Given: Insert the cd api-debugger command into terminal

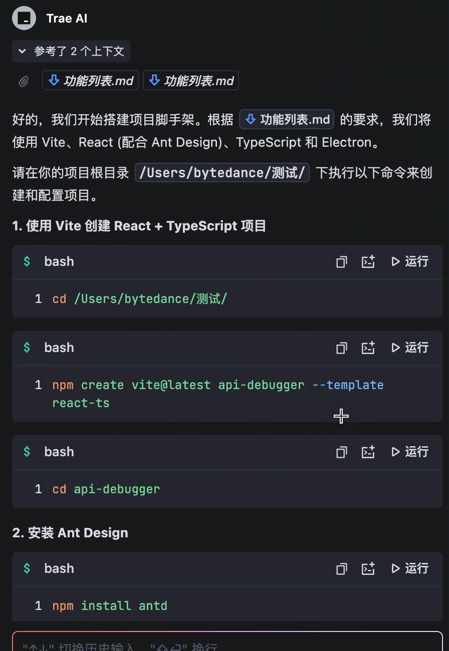Looking at the screenshot, I should click(368, 452).
